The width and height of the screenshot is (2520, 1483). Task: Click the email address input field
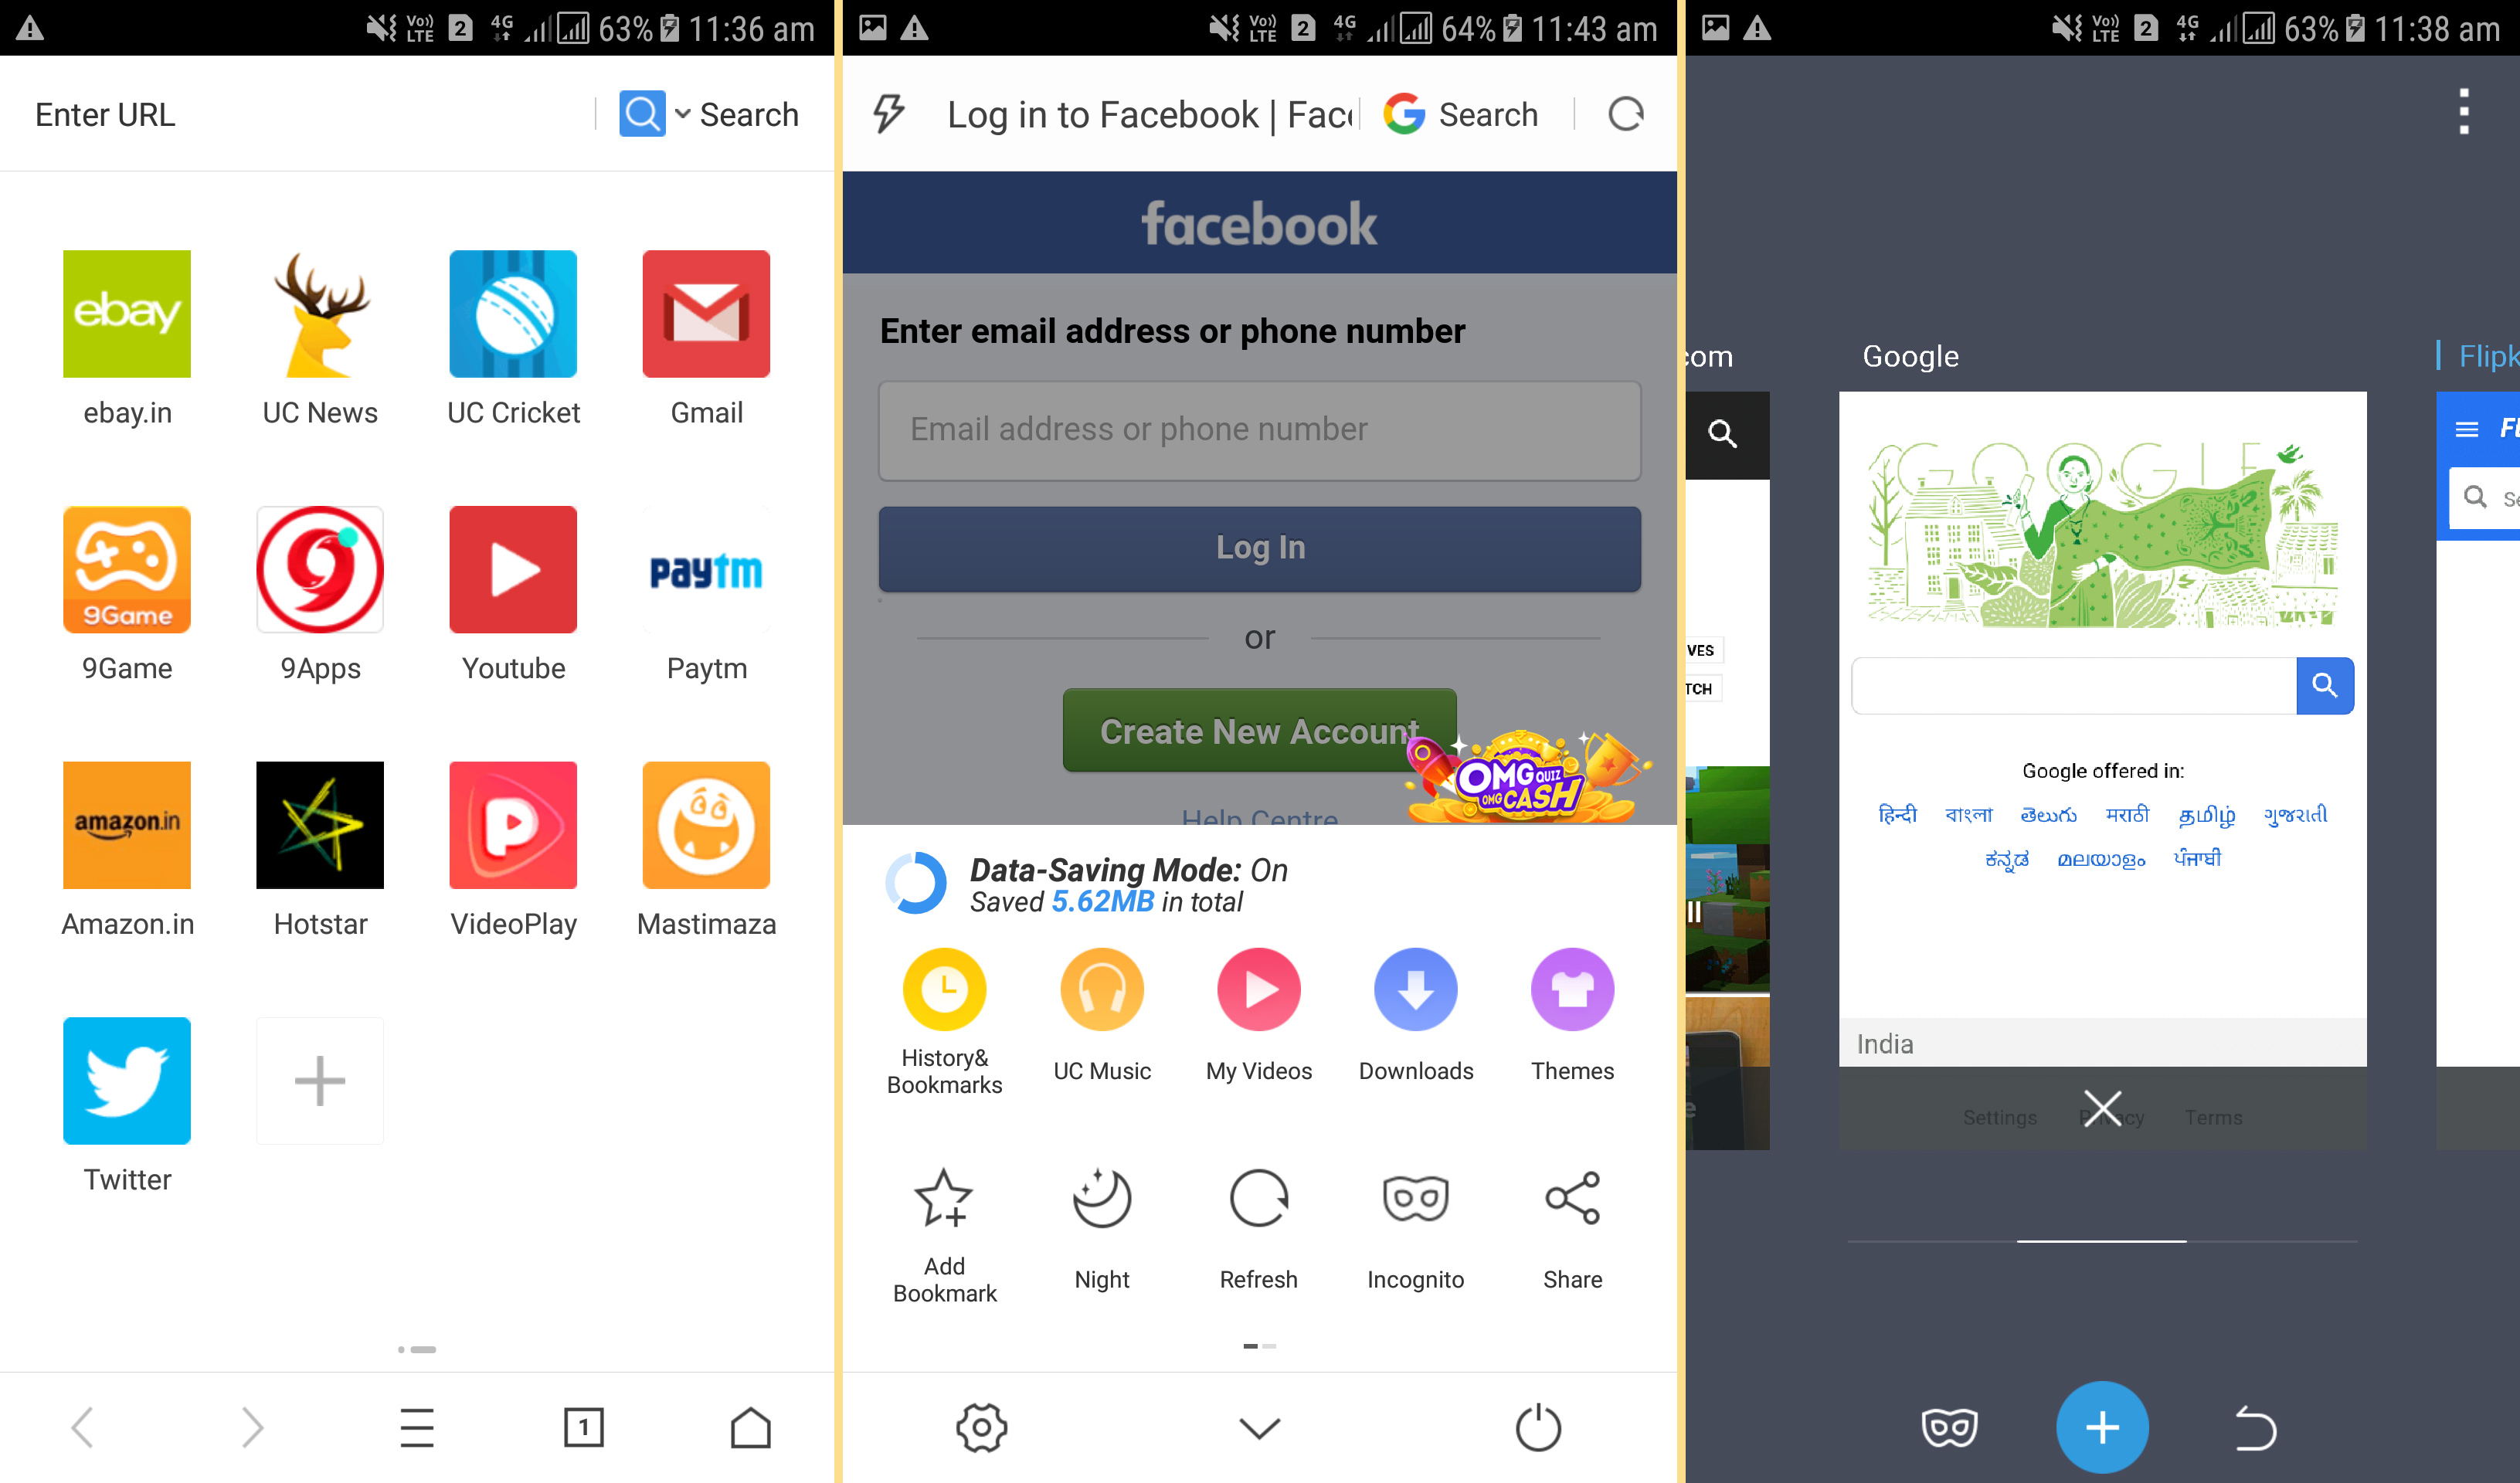pyautogui.click(x=1259, y=429)
